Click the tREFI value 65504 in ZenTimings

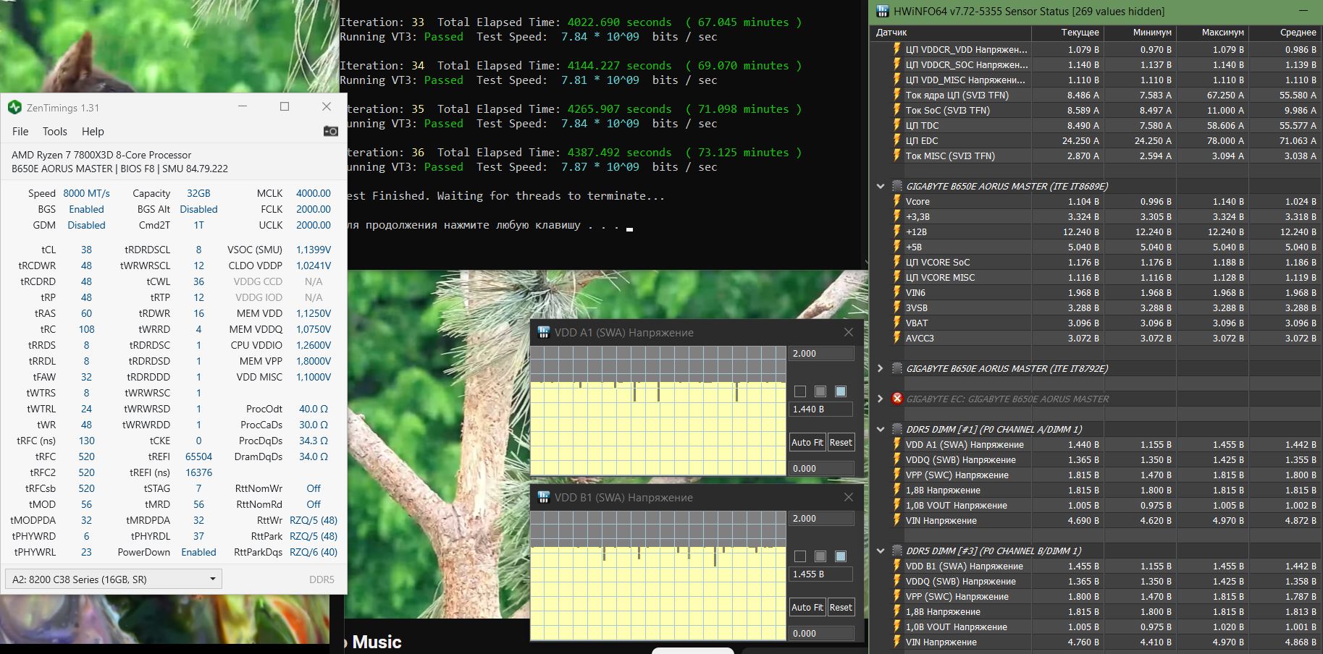click(x=198, y=456)
